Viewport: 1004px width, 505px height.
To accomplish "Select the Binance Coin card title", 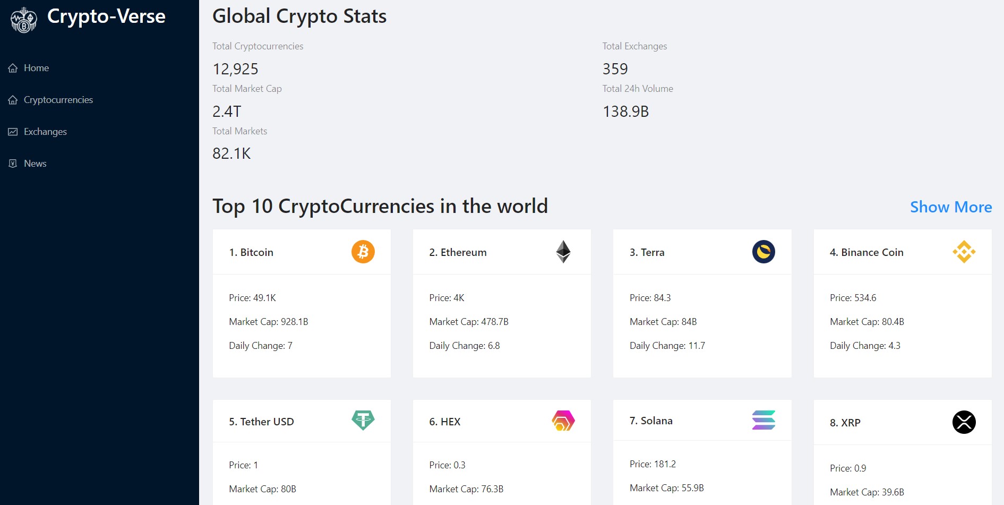I will 866,252.
